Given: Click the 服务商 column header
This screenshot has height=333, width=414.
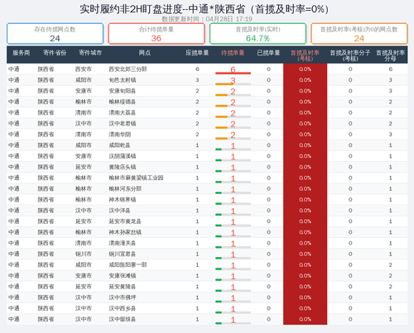Looking at the screenshot, I should pos(21,53).
